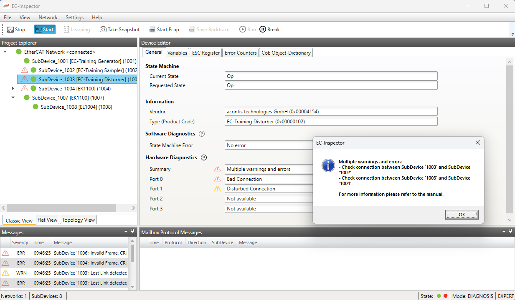Expand the SubDevice_1004 tree node
515x300 pixels.
pos(13,88)
